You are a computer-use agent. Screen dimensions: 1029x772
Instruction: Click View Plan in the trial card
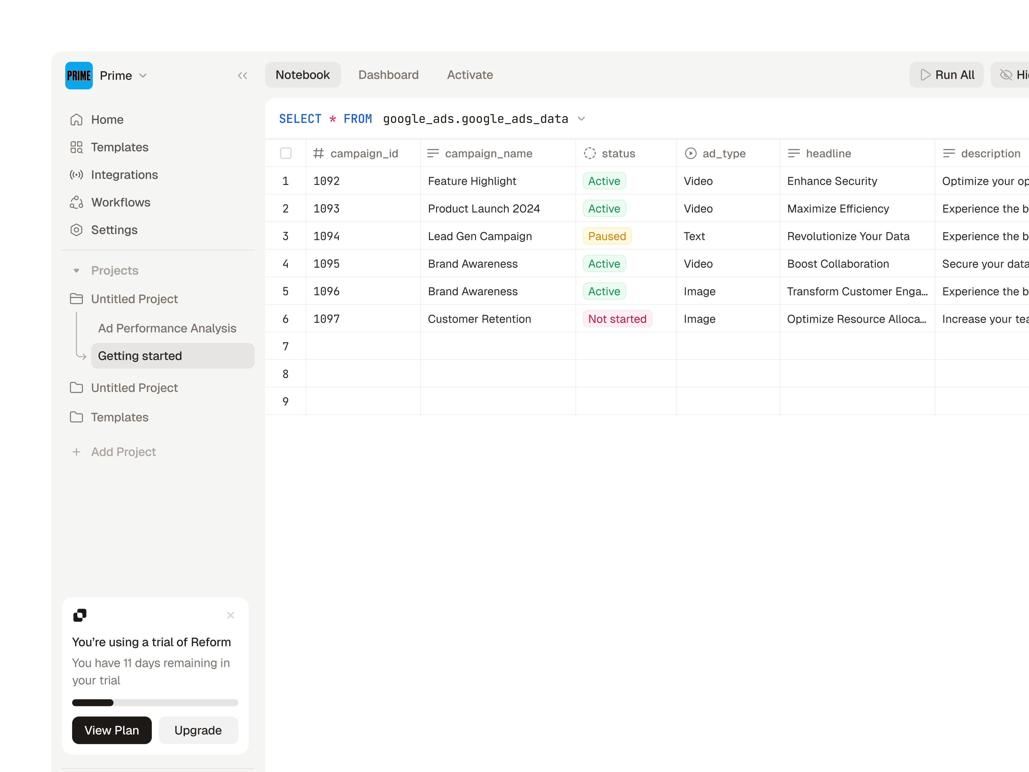point(112,730)
